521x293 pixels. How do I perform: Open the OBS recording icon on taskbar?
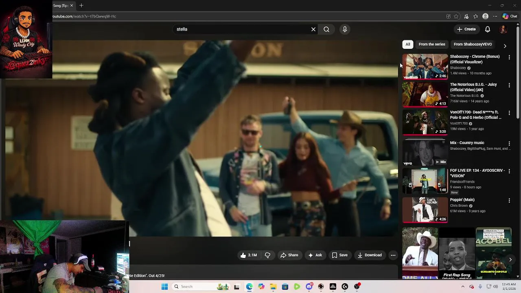[x=357, y=286]
